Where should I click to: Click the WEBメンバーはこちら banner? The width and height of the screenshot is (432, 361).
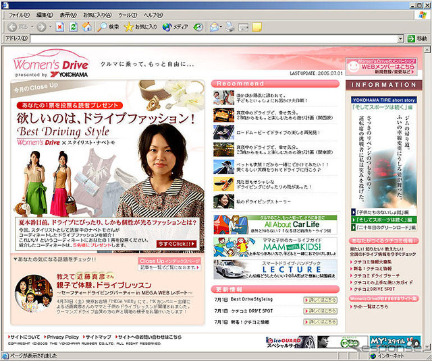[381, 67]
